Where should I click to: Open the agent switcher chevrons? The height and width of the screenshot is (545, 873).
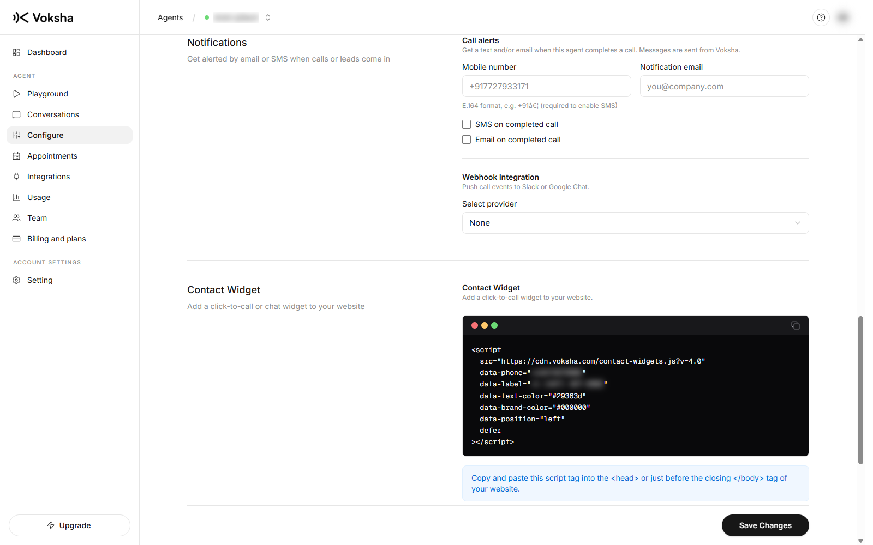[x=268, y=17]
